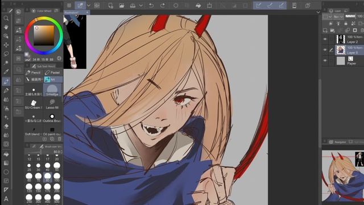Click the Save icon in command bar
Image resolution: width=364 pixels, height=205 pixels.
point(133,6)
